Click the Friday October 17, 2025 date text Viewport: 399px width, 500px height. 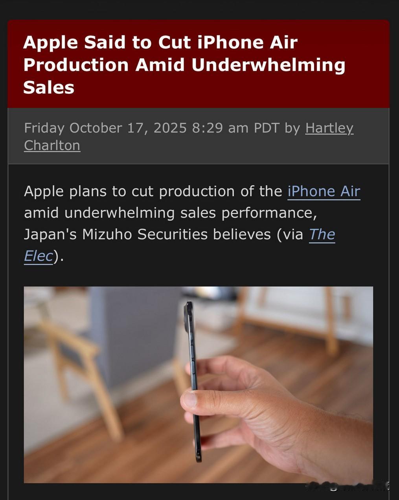click(105, 128)
